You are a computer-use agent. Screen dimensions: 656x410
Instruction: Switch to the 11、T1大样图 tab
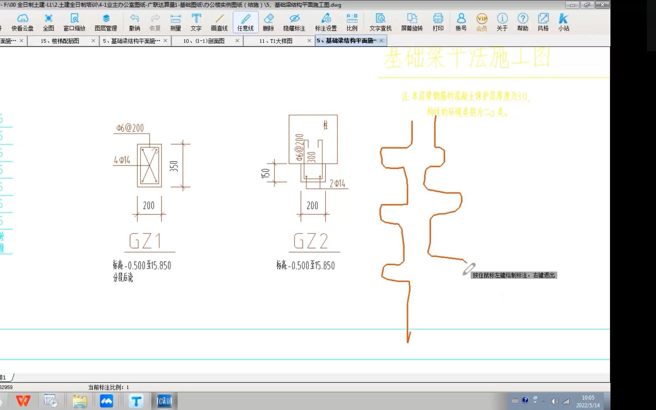click(276, 41)
